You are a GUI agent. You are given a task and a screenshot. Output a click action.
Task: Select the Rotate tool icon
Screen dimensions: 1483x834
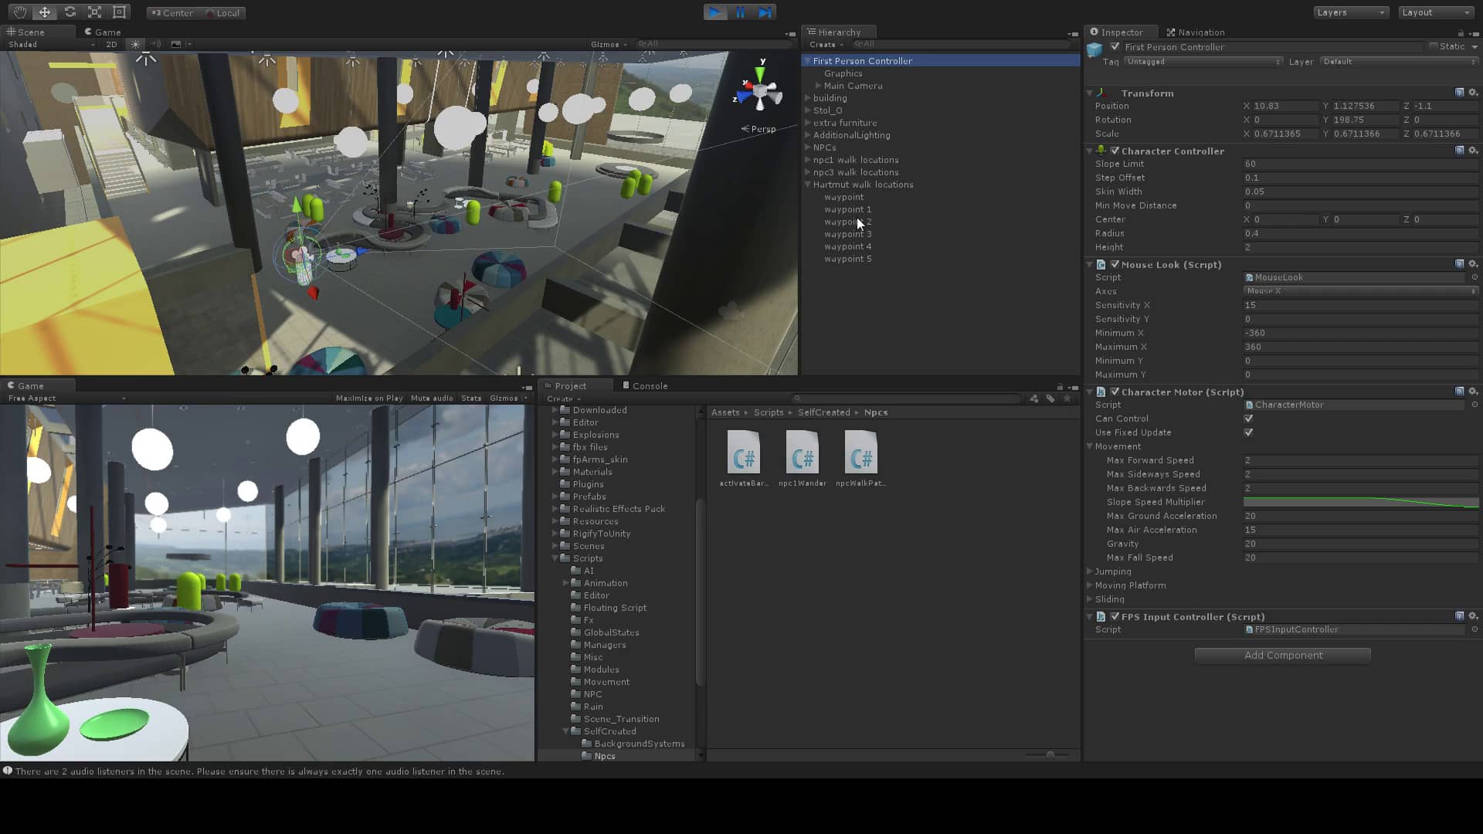pos(70,12)
